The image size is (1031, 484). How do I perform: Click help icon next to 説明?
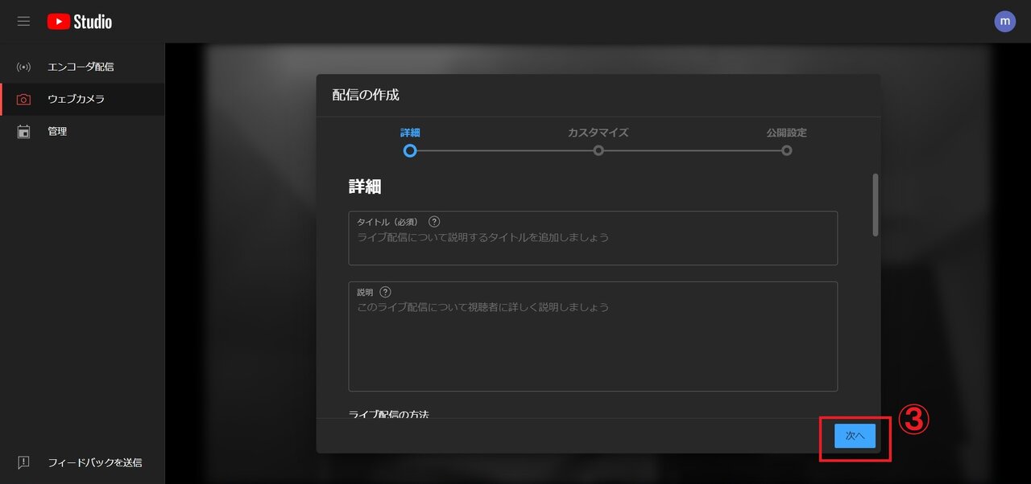[385, 292]
